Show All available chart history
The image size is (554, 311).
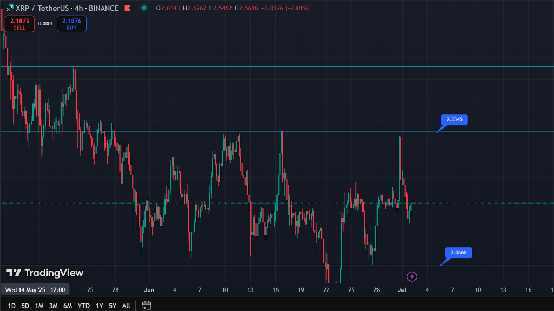coord(126,306)
